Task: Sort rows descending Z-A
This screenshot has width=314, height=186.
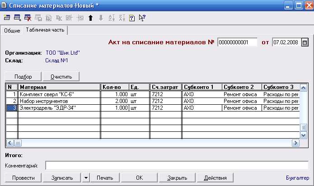Action: (122, 18)
